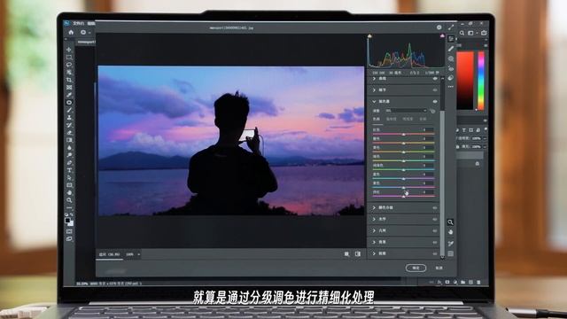
Task: Click the 确定 button
Action: (x=416, y=268)
